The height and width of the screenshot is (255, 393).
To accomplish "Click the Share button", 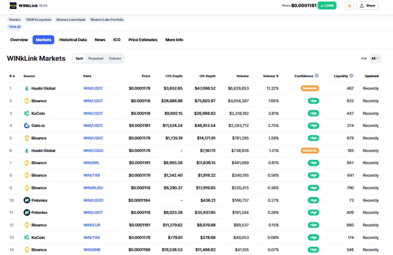I will point(367,6).
